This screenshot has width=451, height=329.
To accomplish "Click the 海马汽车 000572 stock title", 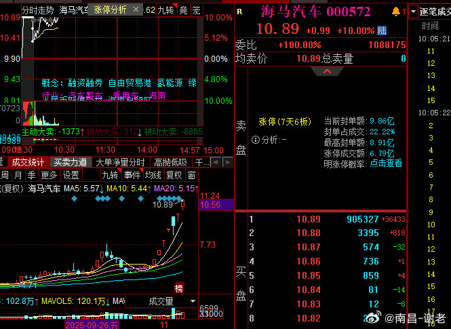I will pyautogui.click(x=315, y=12).
